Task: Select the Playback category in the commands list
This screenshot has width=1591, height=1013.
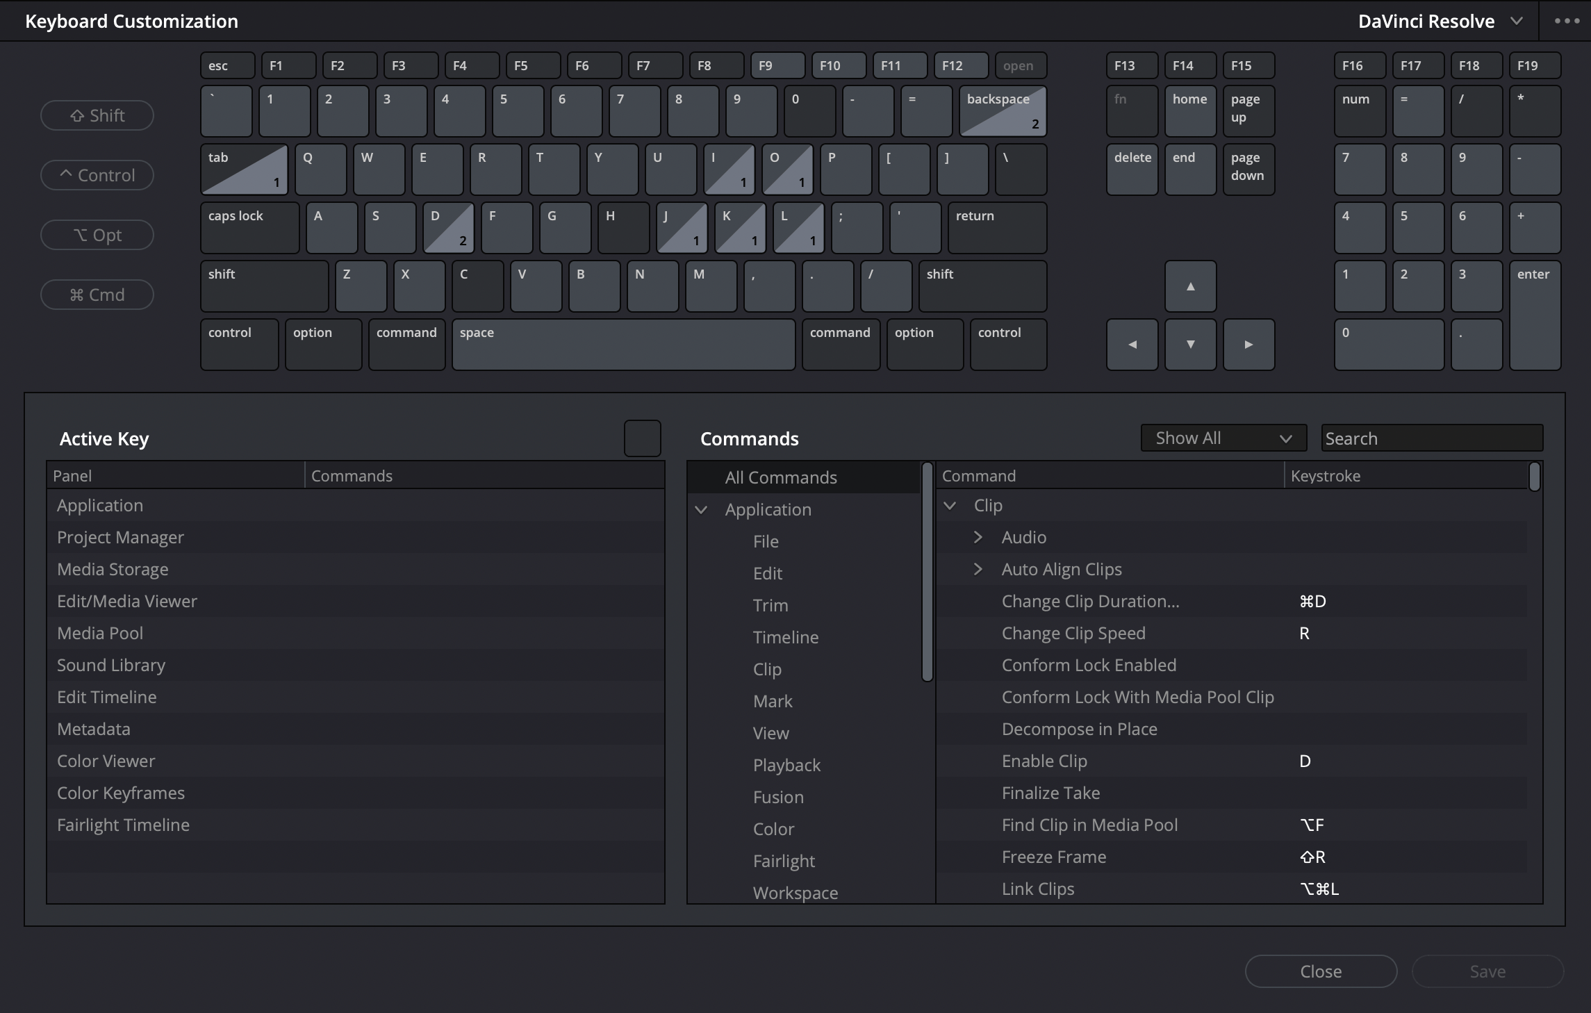Action: pos(786,764)
